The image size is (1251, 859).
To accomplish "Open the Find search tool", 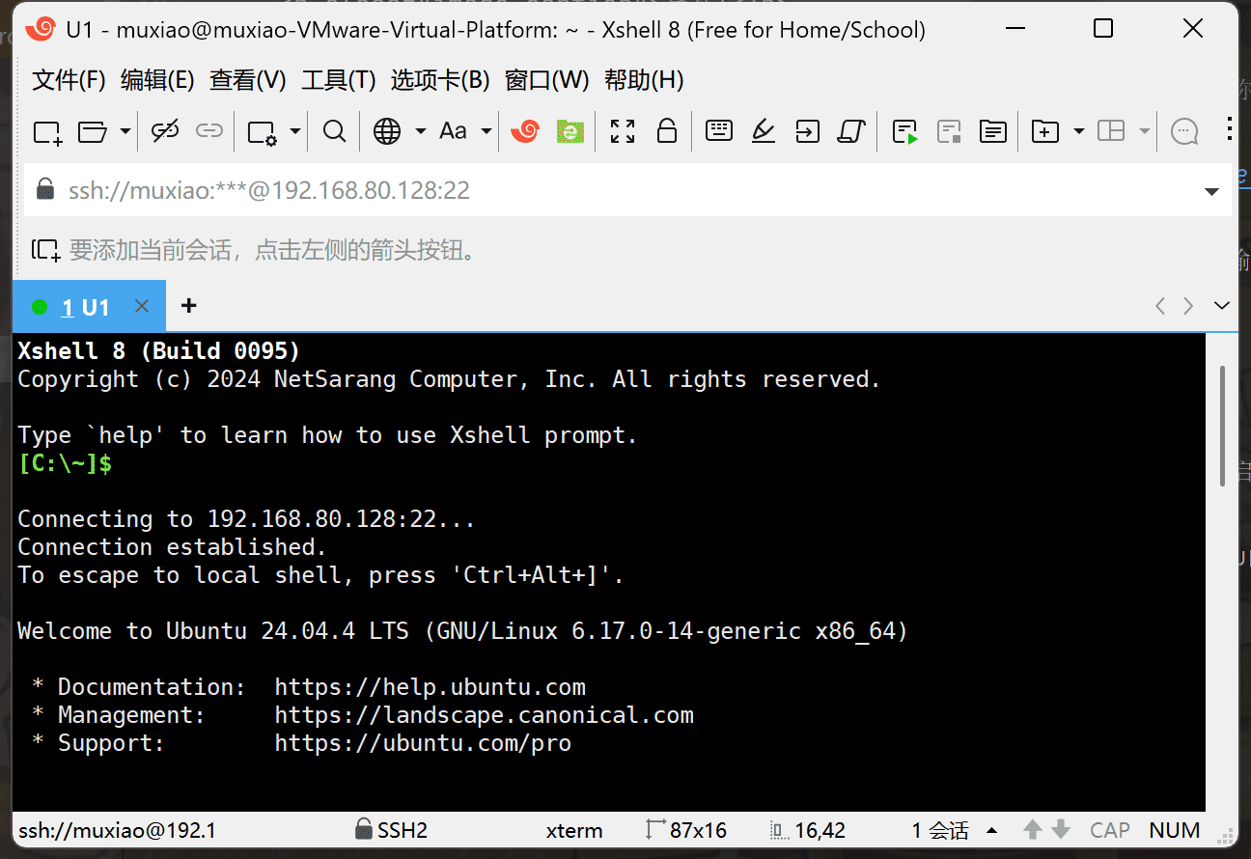I will (335, 131).
